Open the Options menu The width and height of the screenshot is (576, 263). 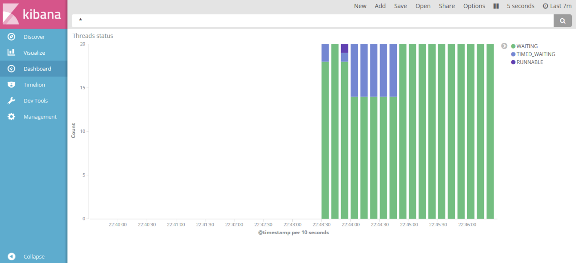[x=474, y=6]
